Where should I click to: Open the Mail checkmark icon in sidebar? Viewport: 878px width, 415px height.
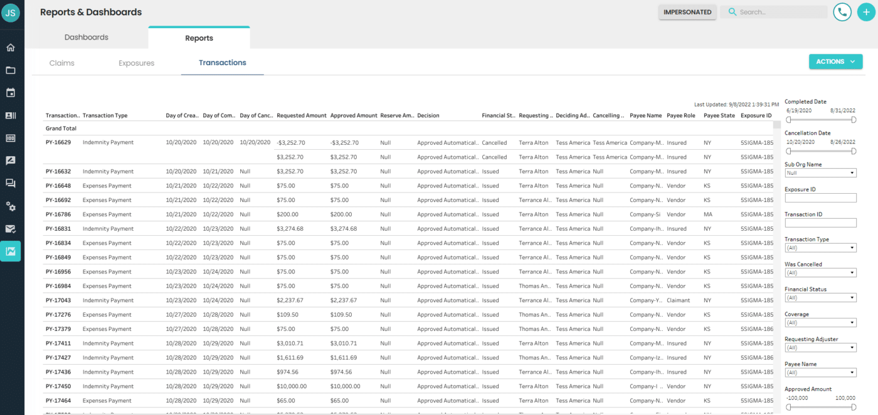11,229
